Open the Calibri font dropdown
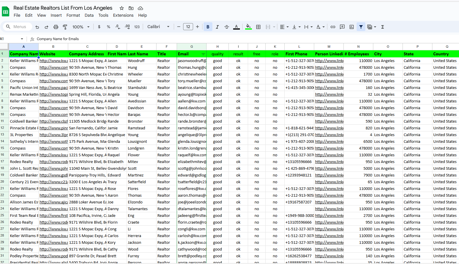This screenshot has width=459, height=264. 158,27
